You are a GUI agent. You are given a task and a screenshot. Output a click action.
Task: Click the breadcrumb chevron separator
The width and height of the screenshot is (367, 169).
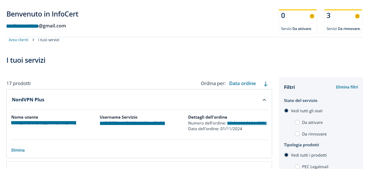click(x=33, y=40)
